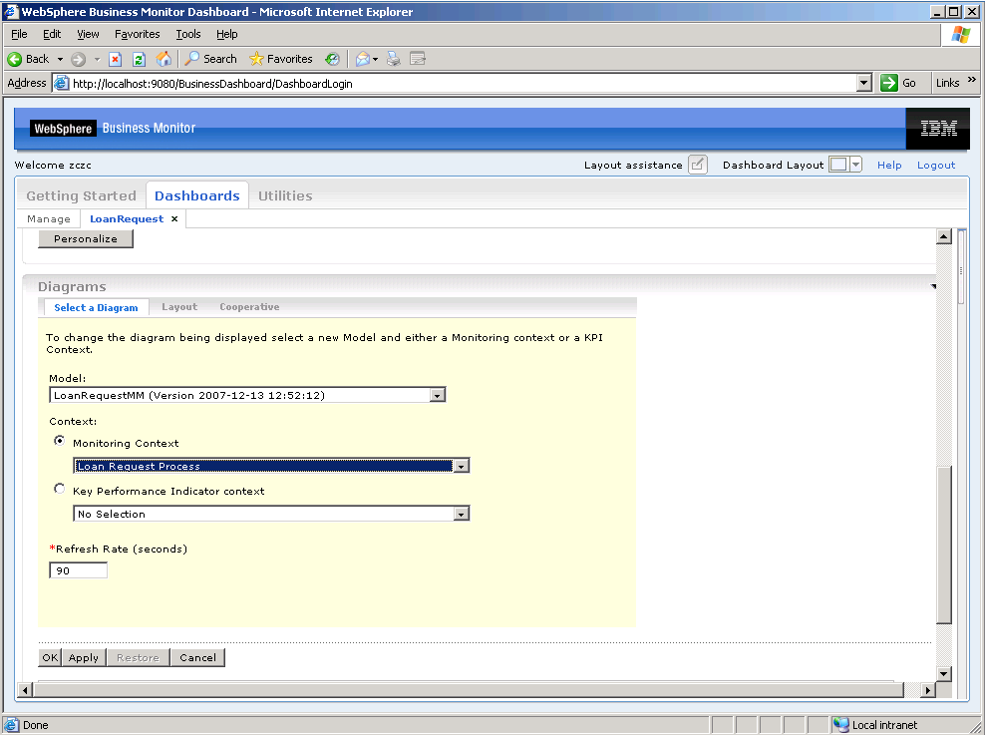The image size is (985, 735).
Task: Open the History toolbar icon
Action: coord(332,59)
